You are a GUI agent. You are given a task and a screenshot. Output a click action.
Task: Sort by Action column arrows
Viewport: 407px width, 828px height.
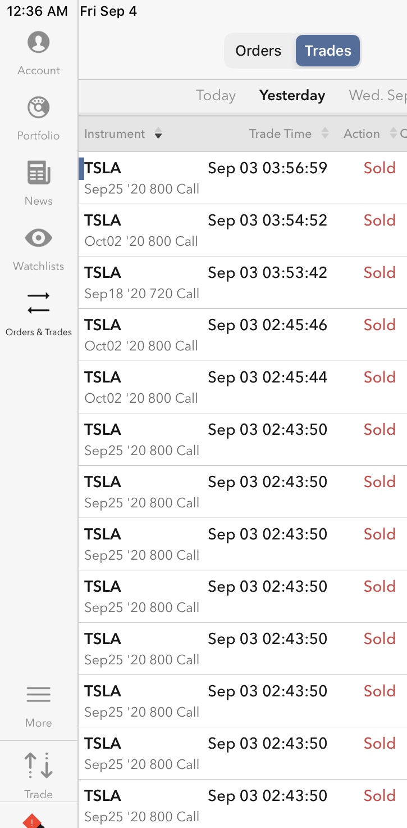coord(393,134)
